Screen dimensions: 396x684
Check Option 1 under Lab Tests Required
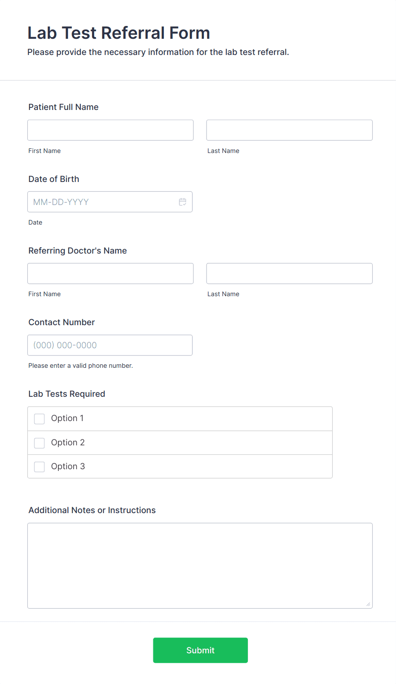(39, 418)
